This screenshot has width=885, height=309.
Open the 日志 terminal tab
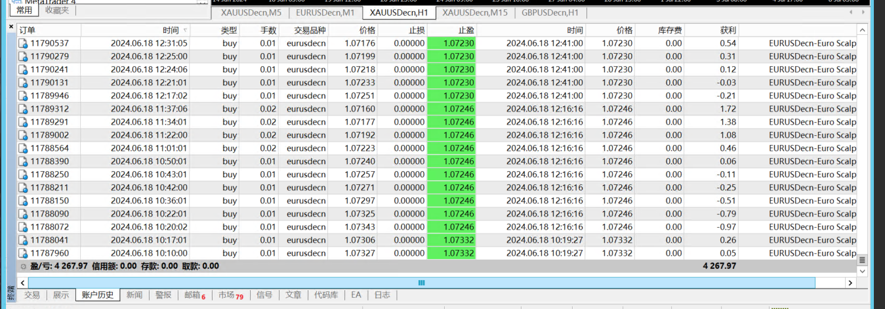coord(382,295)
